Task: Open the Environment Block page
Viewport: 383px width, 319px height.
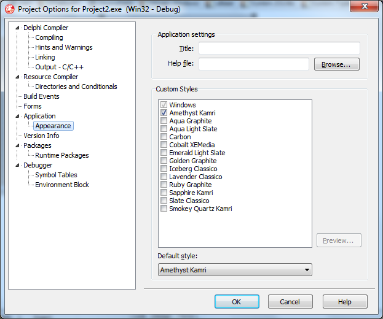Action: [x=62, y=185]
